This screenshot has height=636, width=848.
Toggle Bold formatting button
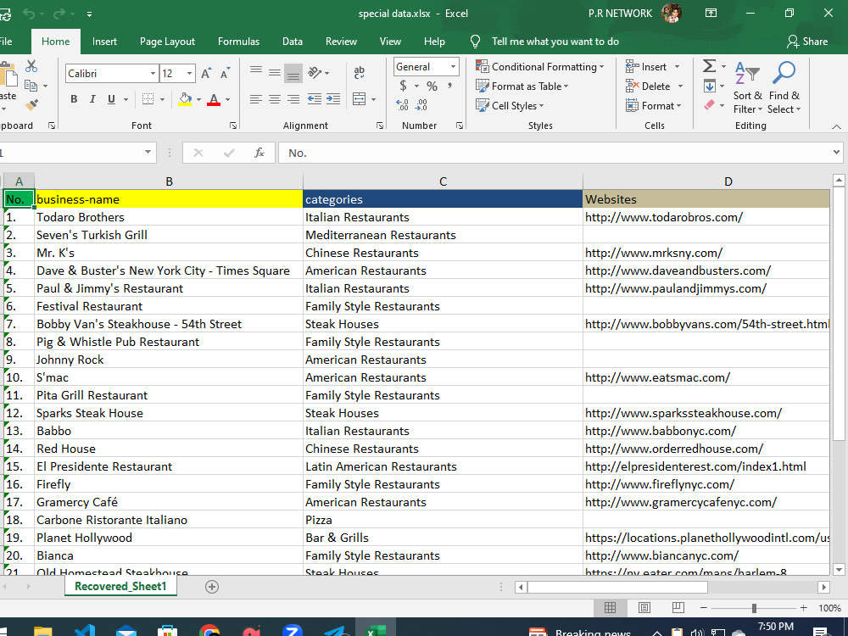coord(74,99)
